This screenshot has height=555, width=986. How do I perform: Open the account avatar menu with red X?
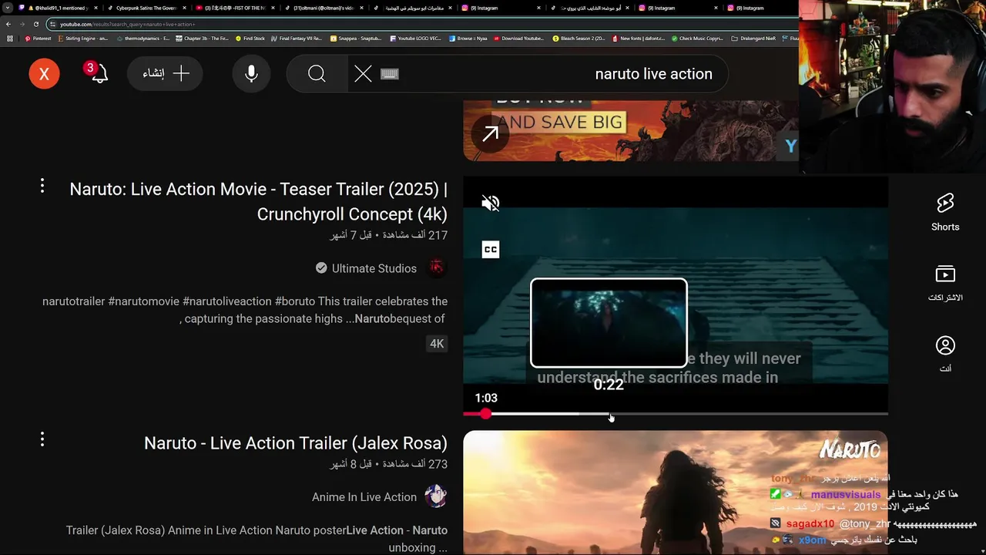click(x=44, y=74)
